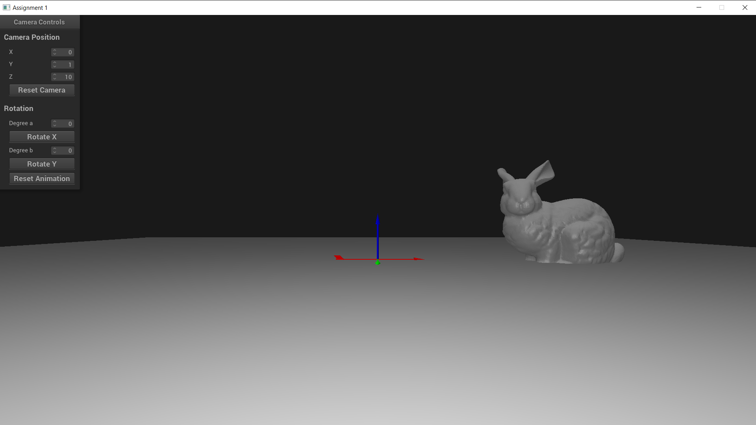
Task: Click the down arrow on Degree b spinner
Action: point(55,152)
